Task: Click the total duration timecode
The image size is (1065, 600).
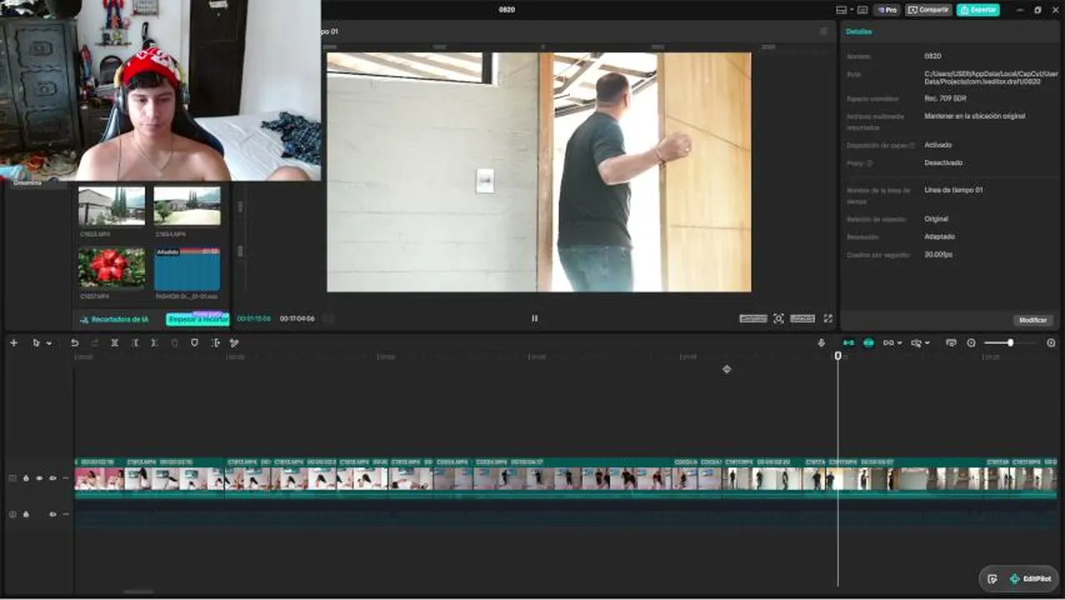Action: tap(297, 319)
